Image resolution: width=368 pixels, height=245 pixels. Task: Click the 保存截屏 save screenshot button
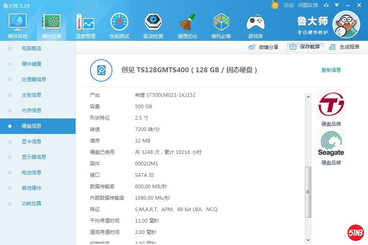coord(305,47)
